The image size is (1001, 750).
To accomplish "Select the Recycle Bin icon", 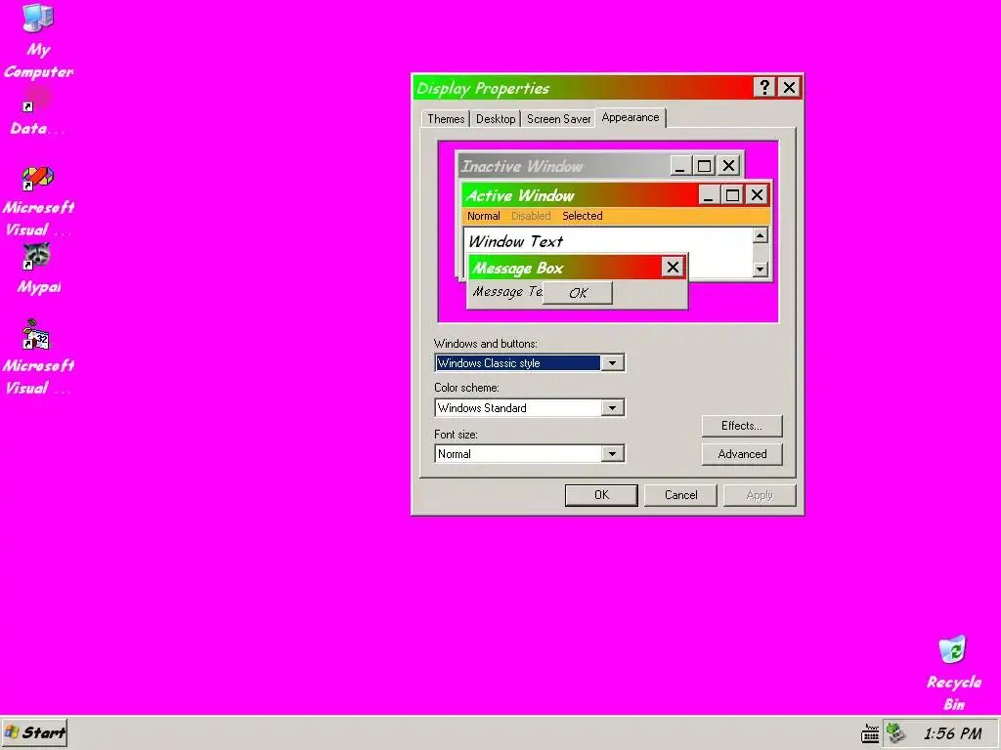I will pyautogui.click(x=954, y=673).
